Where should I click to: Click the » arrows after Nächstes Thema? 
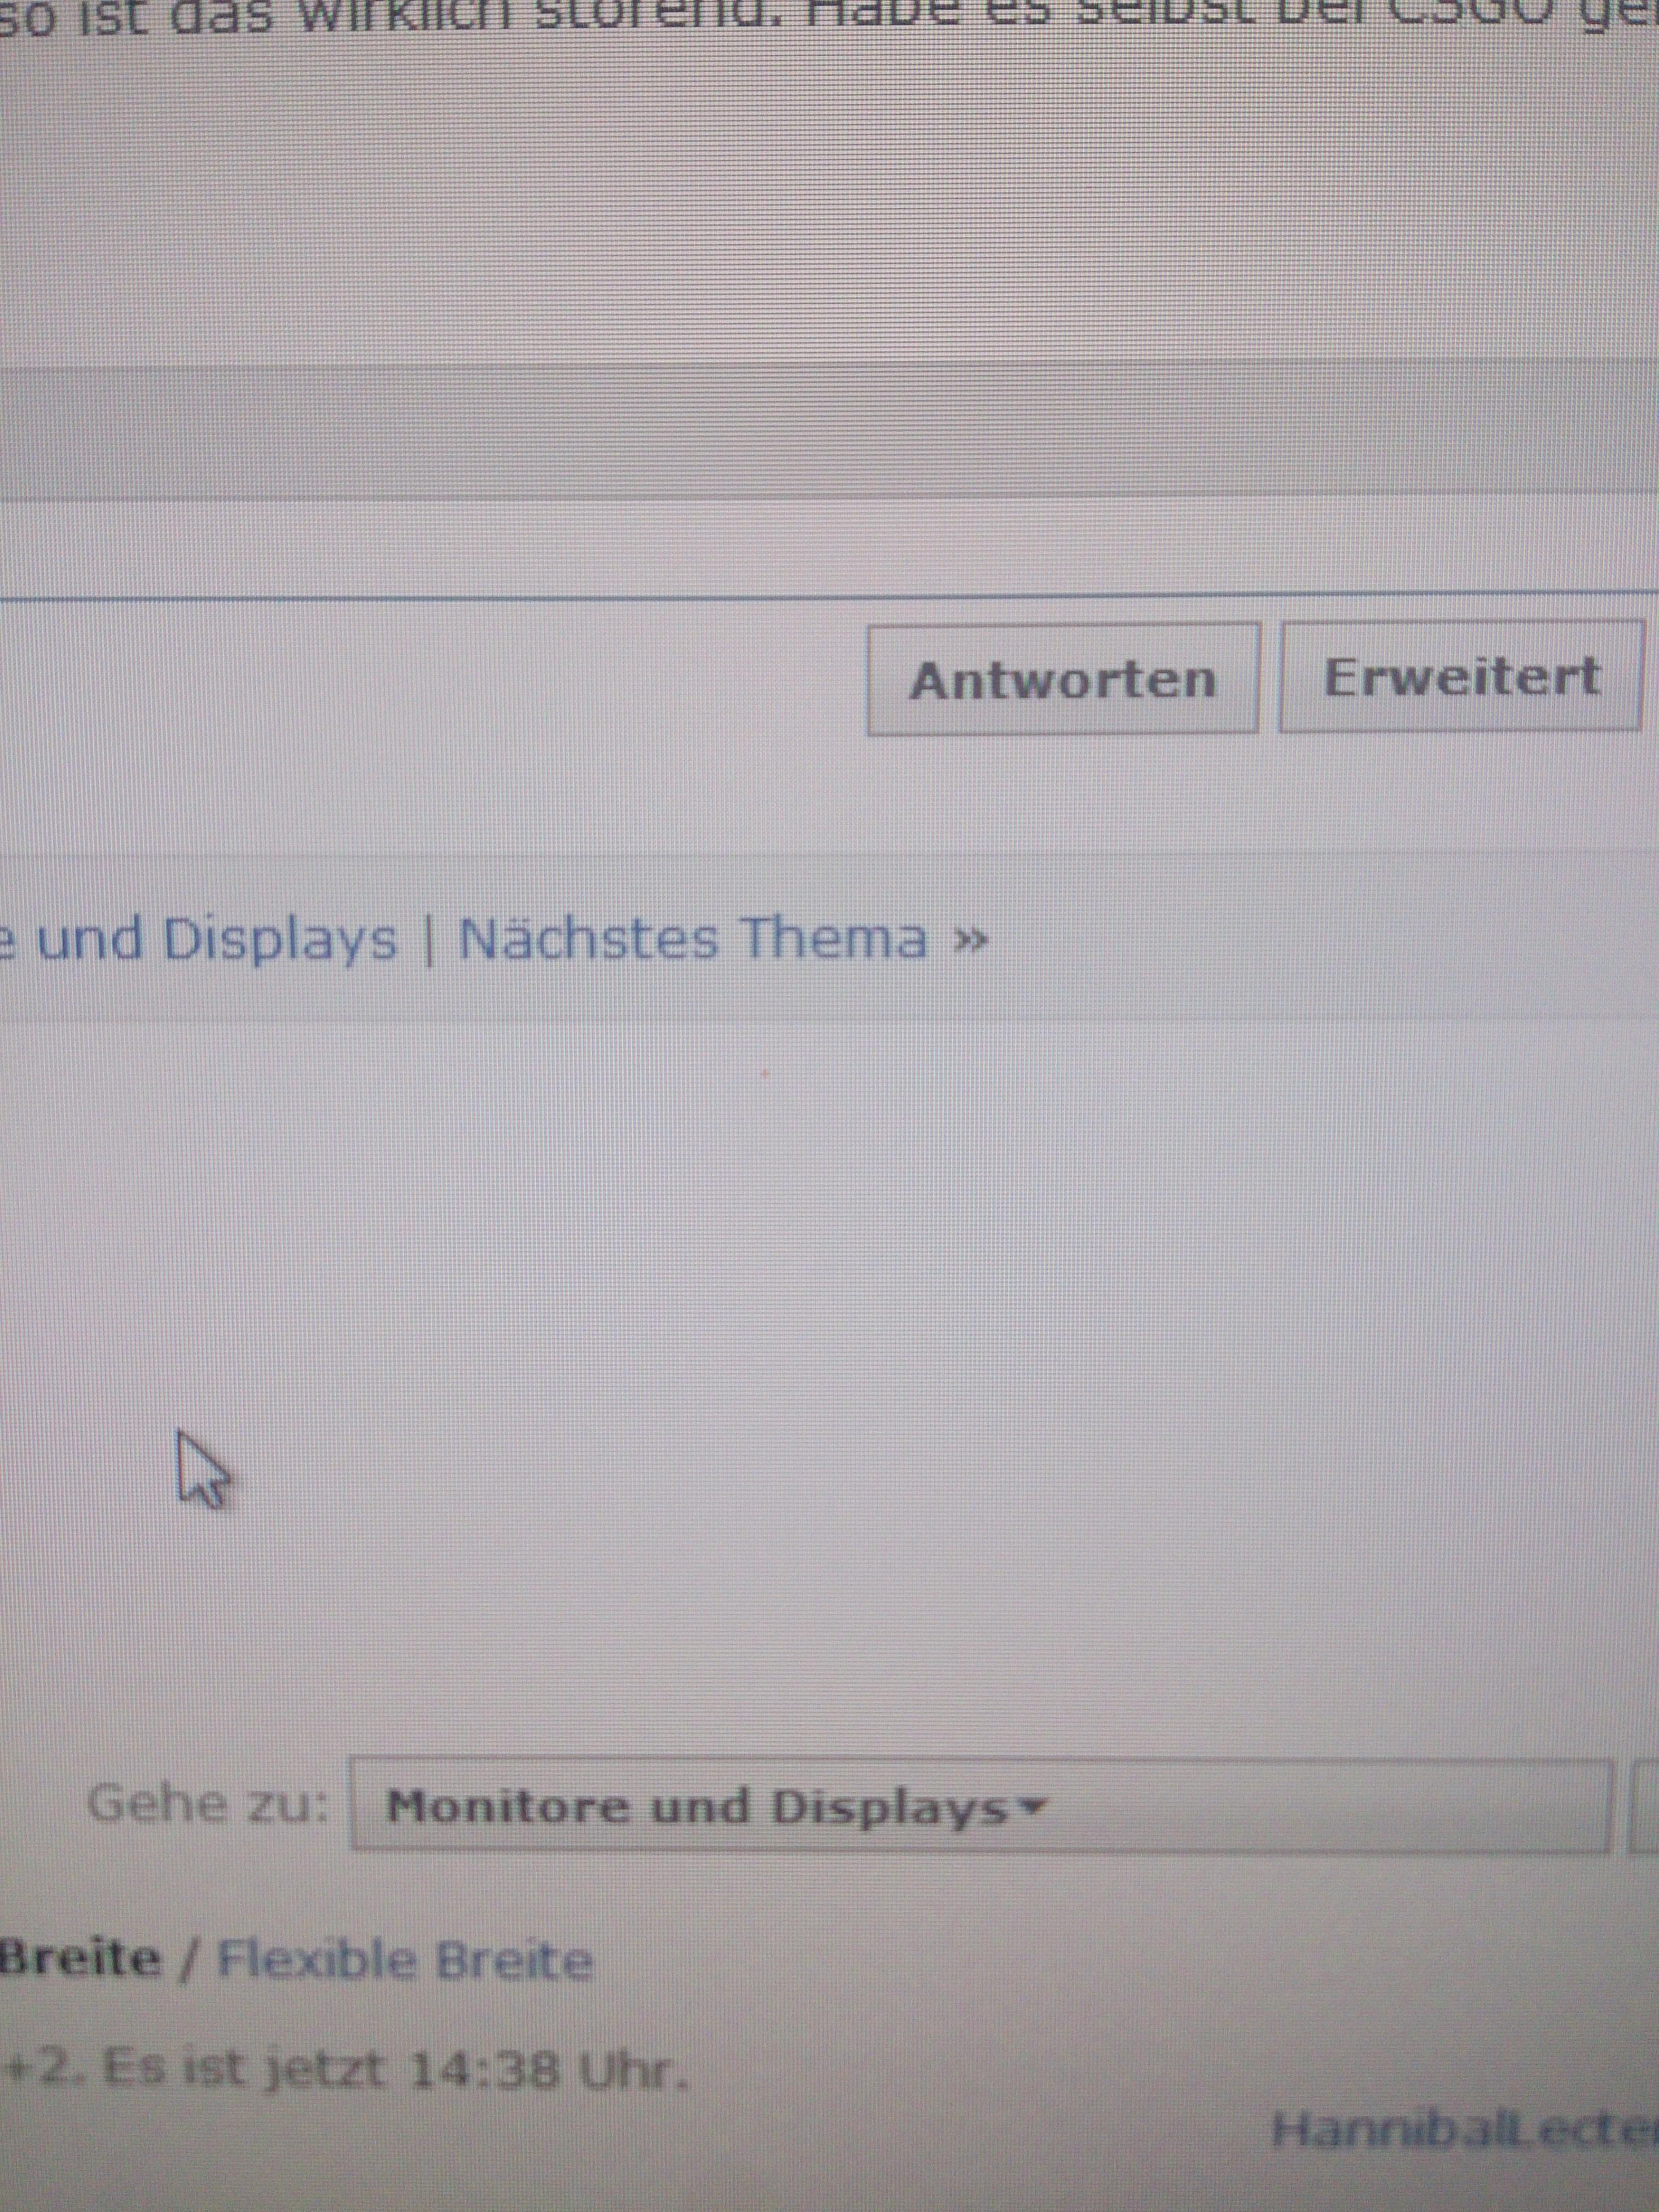[x=970, y=941]
